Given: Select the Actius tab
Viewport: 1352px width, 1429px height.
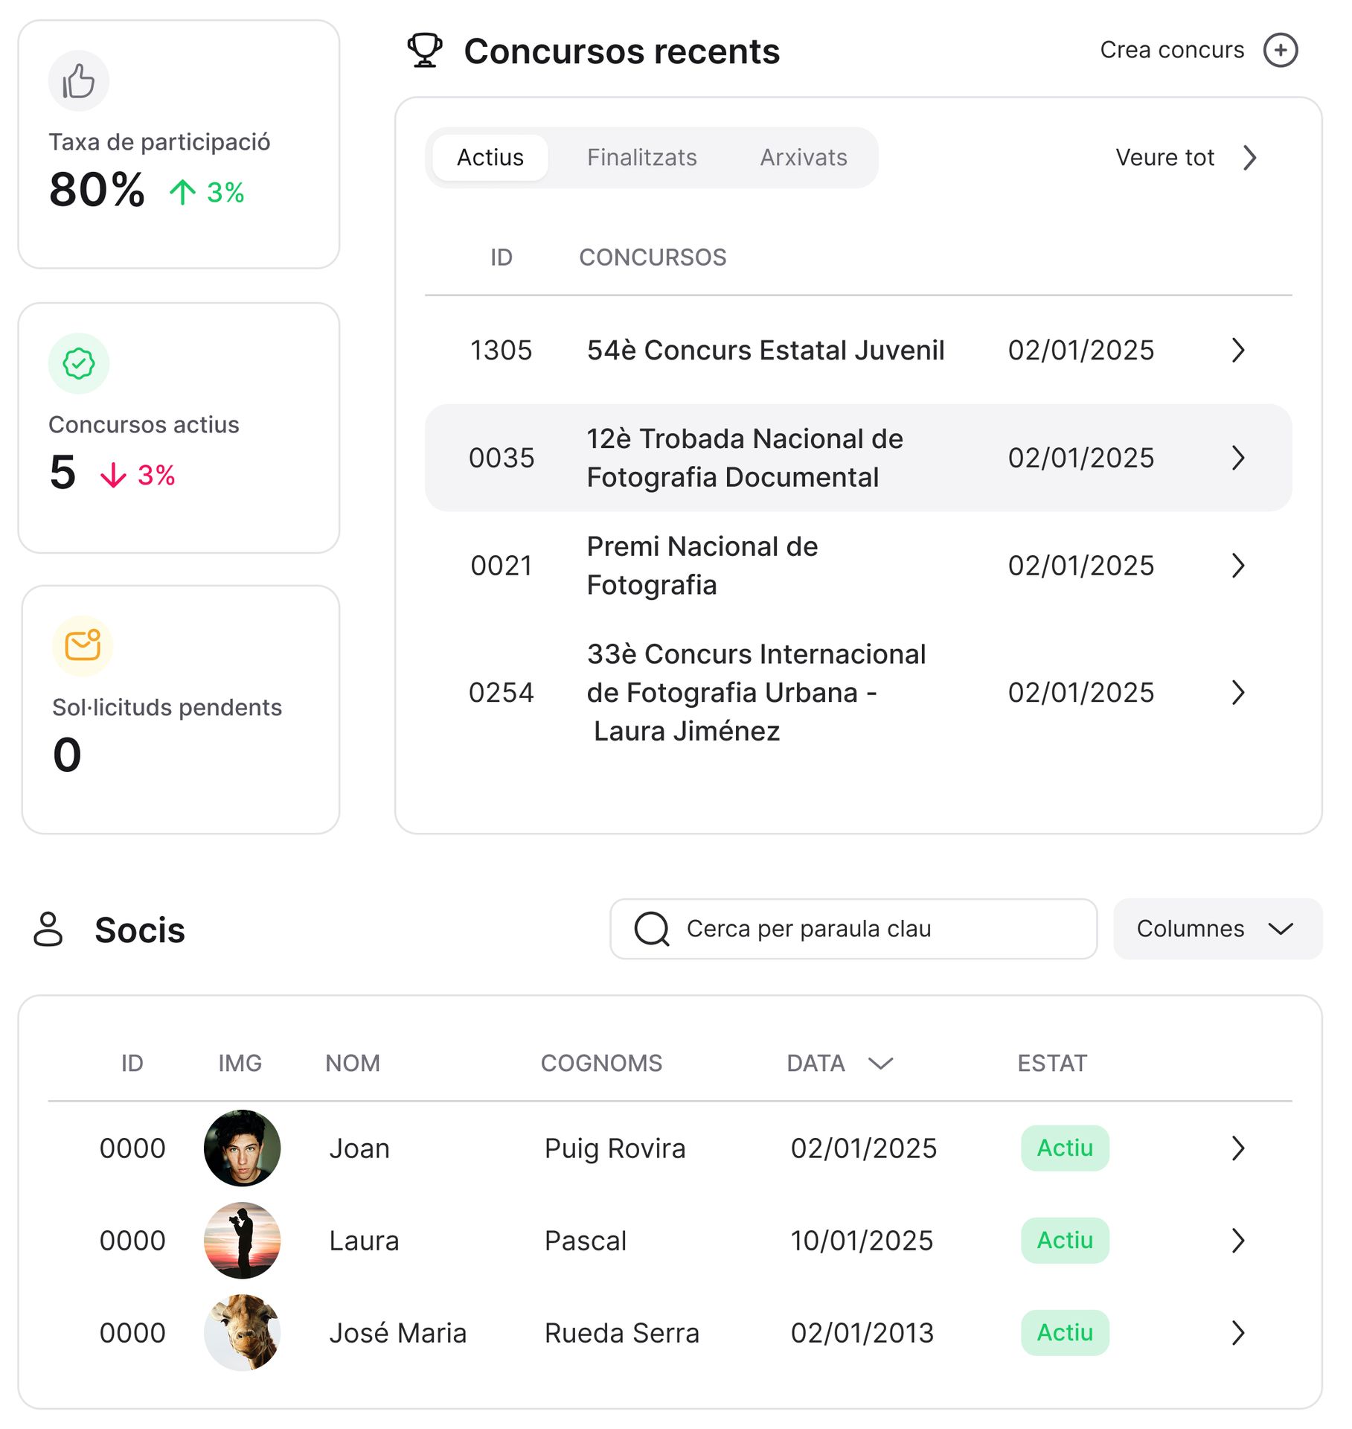Looking at the screenshot, I should coord(490,157).
